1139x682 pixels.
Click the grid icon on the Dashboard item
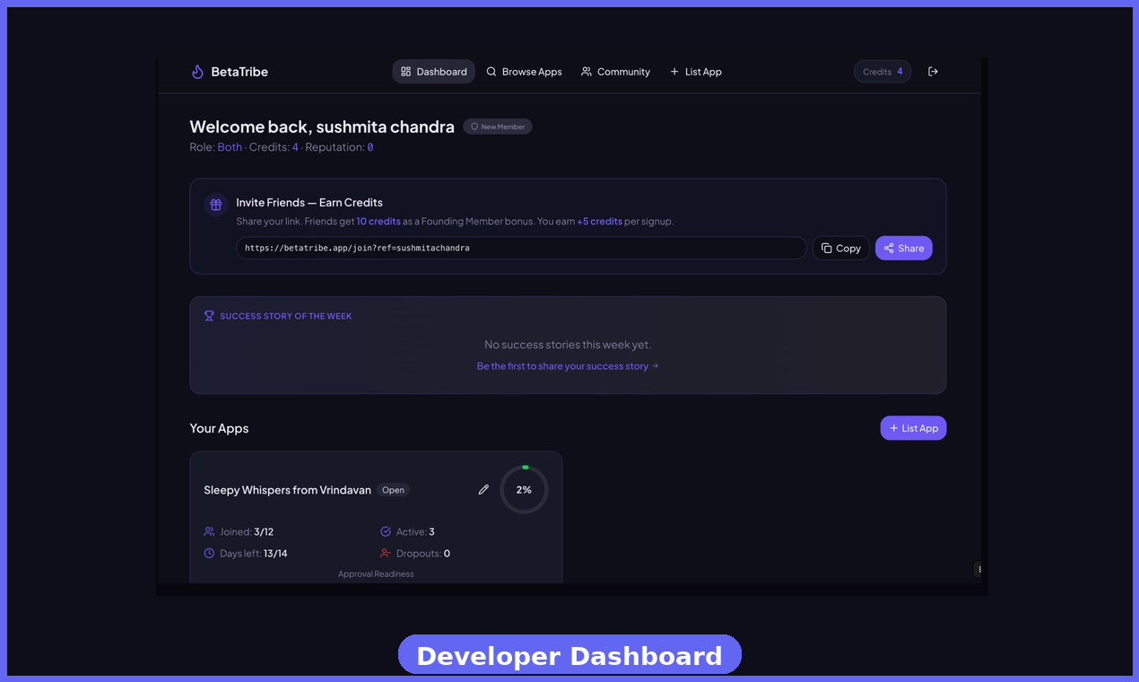[x=407, y=71]
